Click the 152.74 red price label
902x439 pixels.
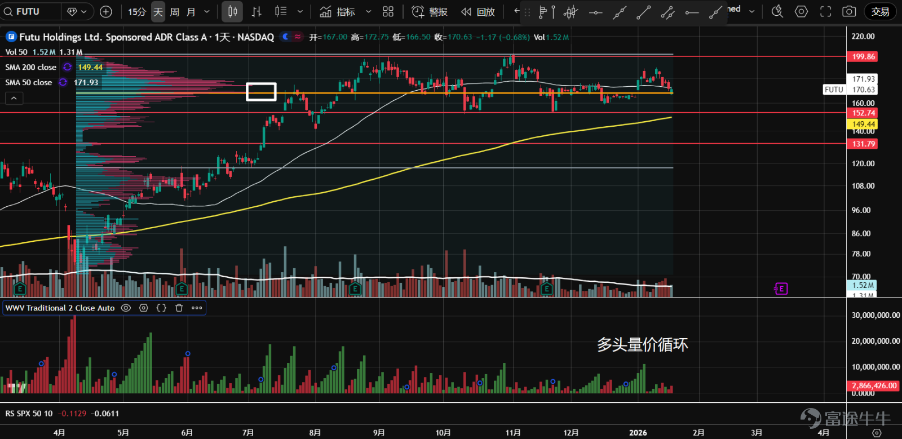tap(863, 113)
